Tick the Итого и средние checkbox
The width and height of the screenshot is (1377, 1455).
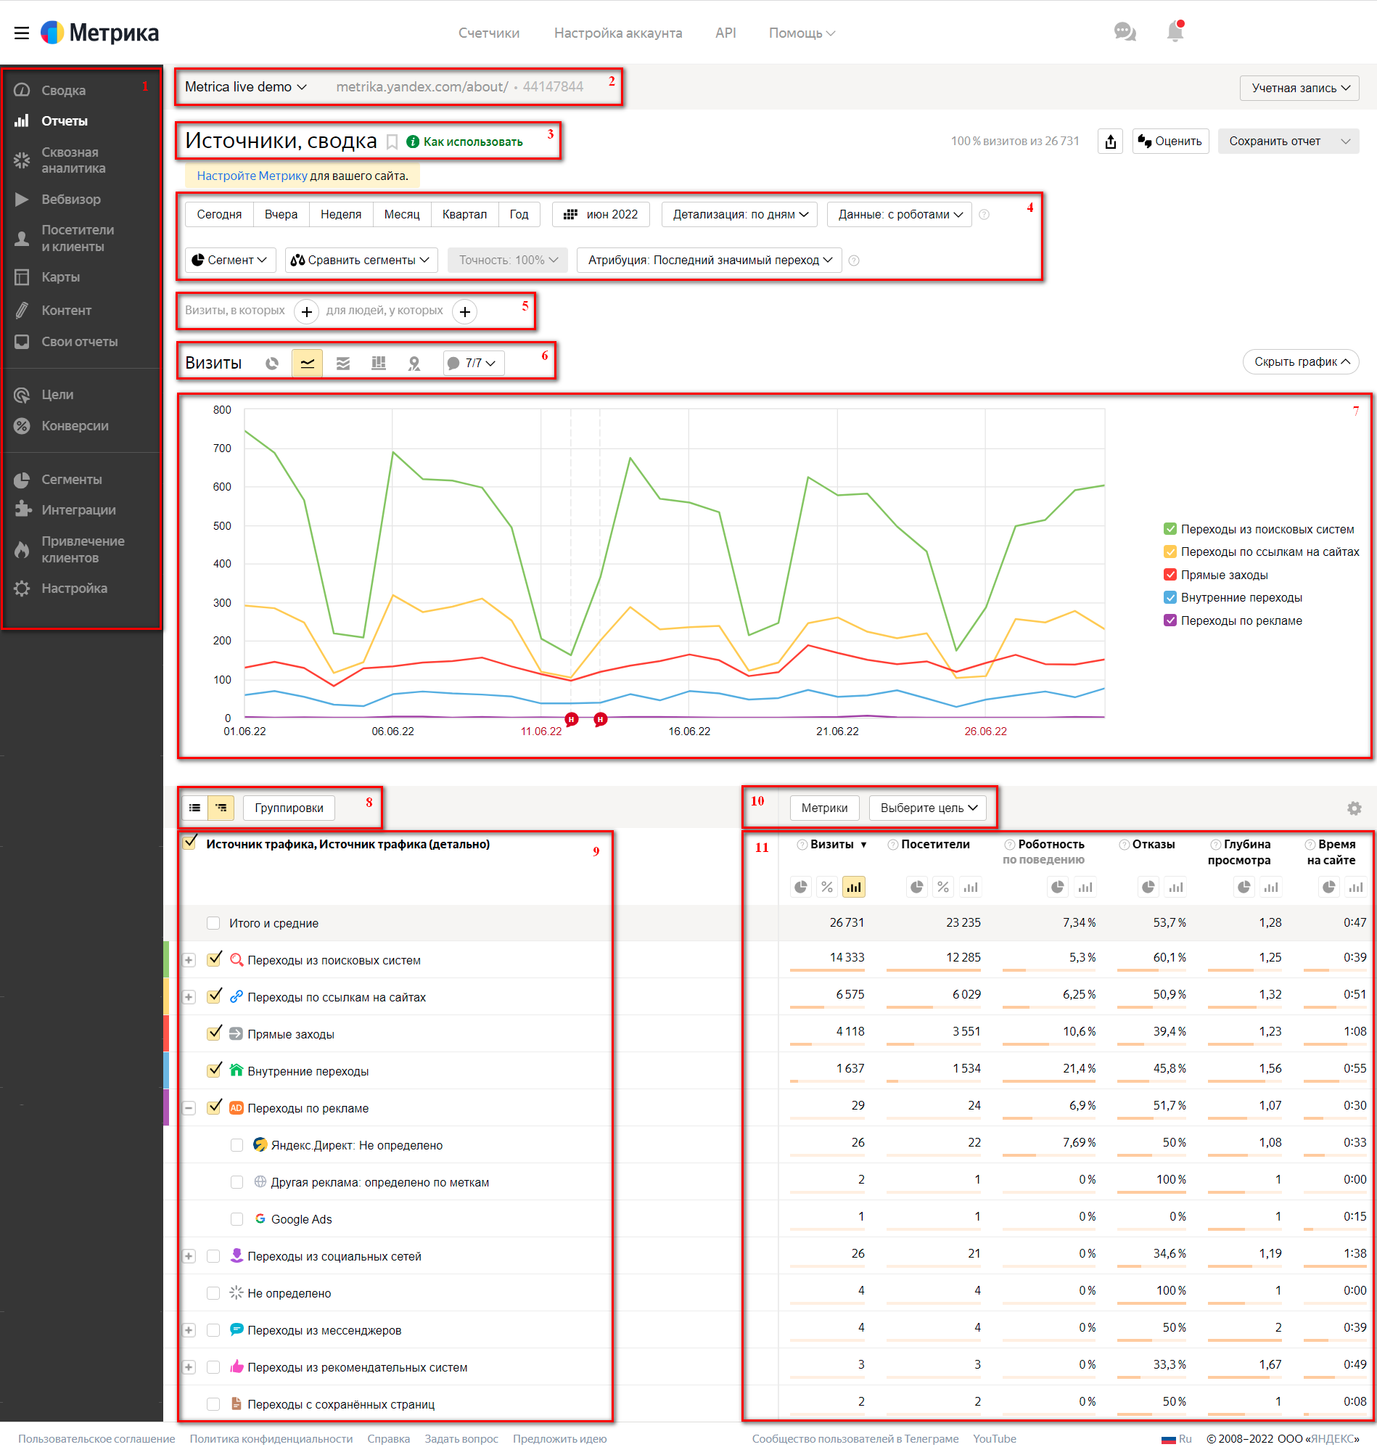[213, 924]
